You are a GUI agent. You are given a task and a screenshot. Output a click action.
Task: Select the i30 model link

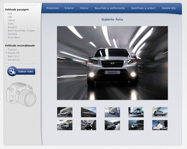pos(10,17)
